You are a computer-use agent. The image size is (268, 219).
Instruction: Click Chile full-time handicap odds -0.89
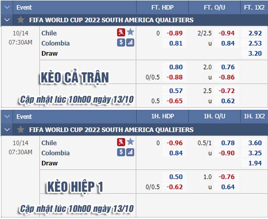175,33
